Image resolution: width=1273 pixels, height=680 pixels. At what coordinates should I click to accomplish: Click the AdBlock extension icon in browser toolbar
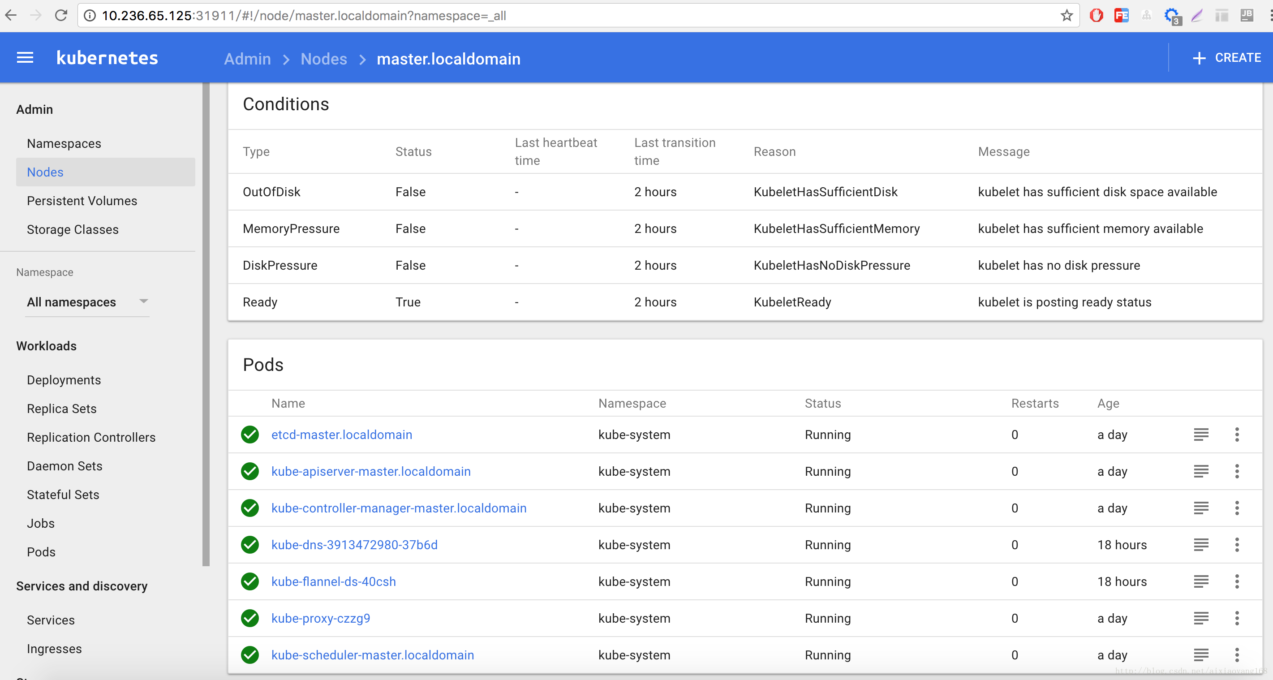pyautogui.click(x=1096, y=15)
